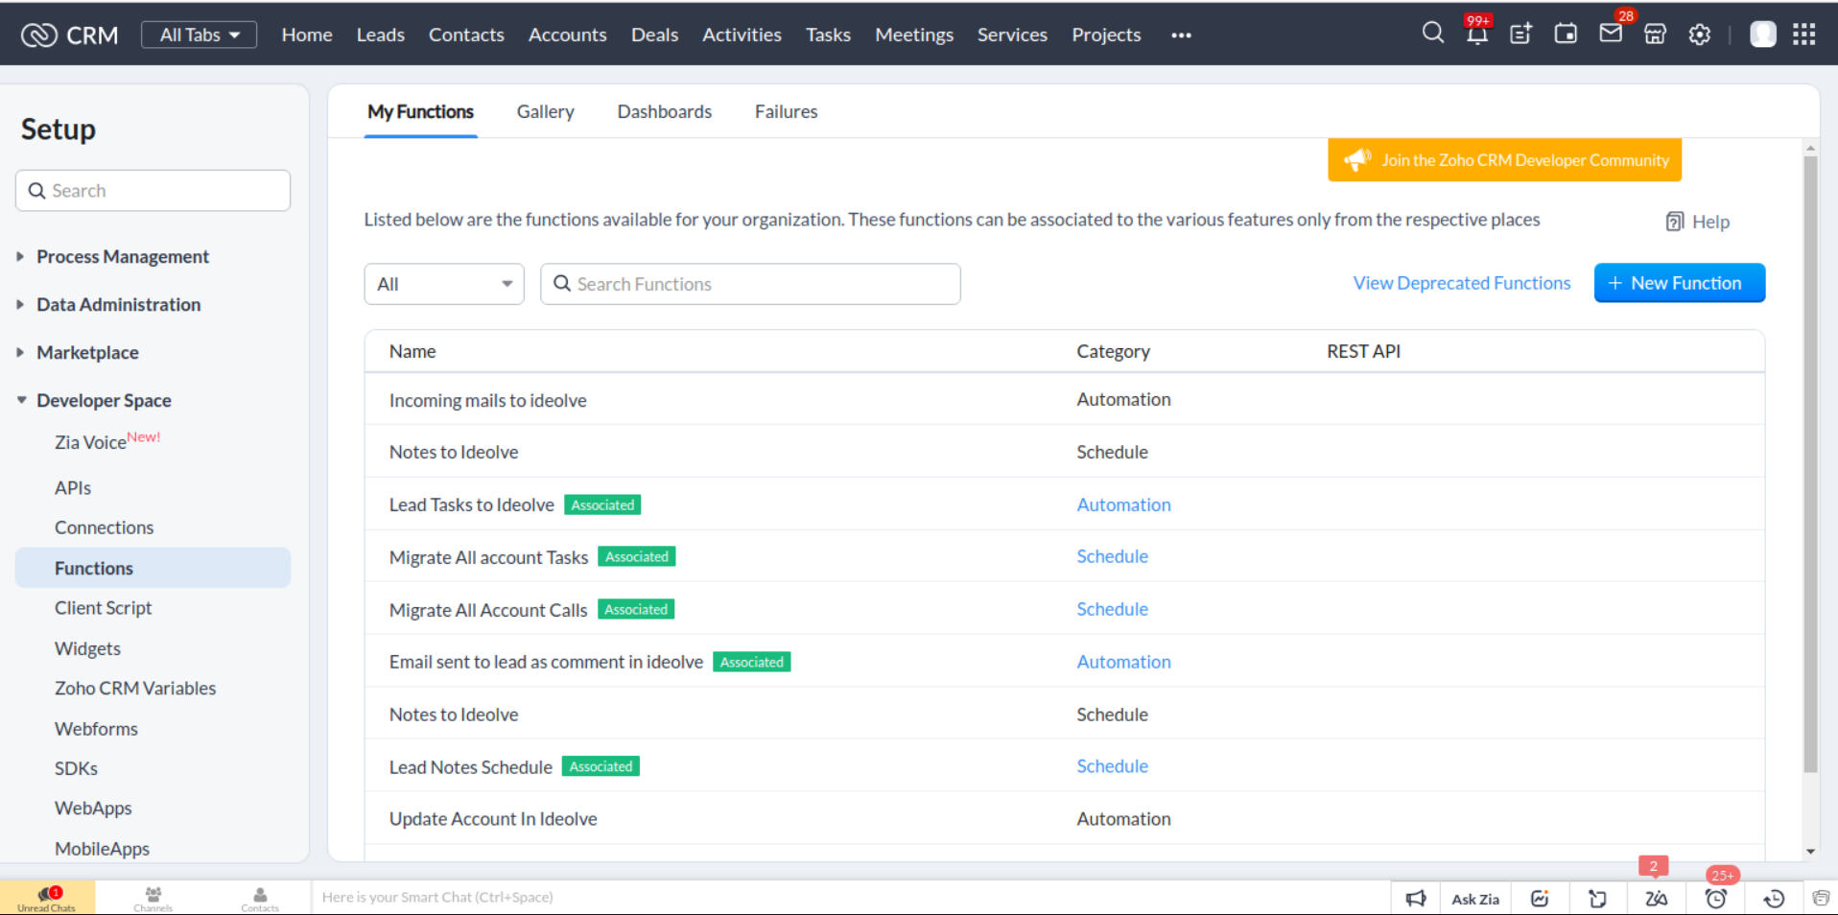Open Client Script in sidebar
The height and width of the screenshot is (915, 1838).
click(103, 608)
